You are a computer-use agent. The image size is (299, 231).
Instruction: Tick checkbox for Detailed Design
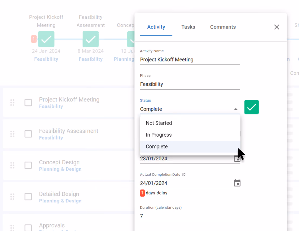point(28,197)
